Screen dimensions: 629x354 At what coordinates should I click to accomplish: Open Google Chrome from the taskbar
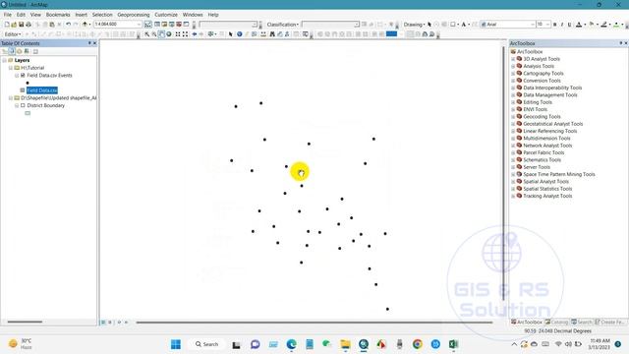tap(417, 344)
